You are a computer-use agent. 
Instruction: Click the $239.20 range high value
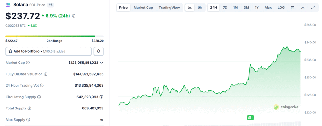(97, 41)
